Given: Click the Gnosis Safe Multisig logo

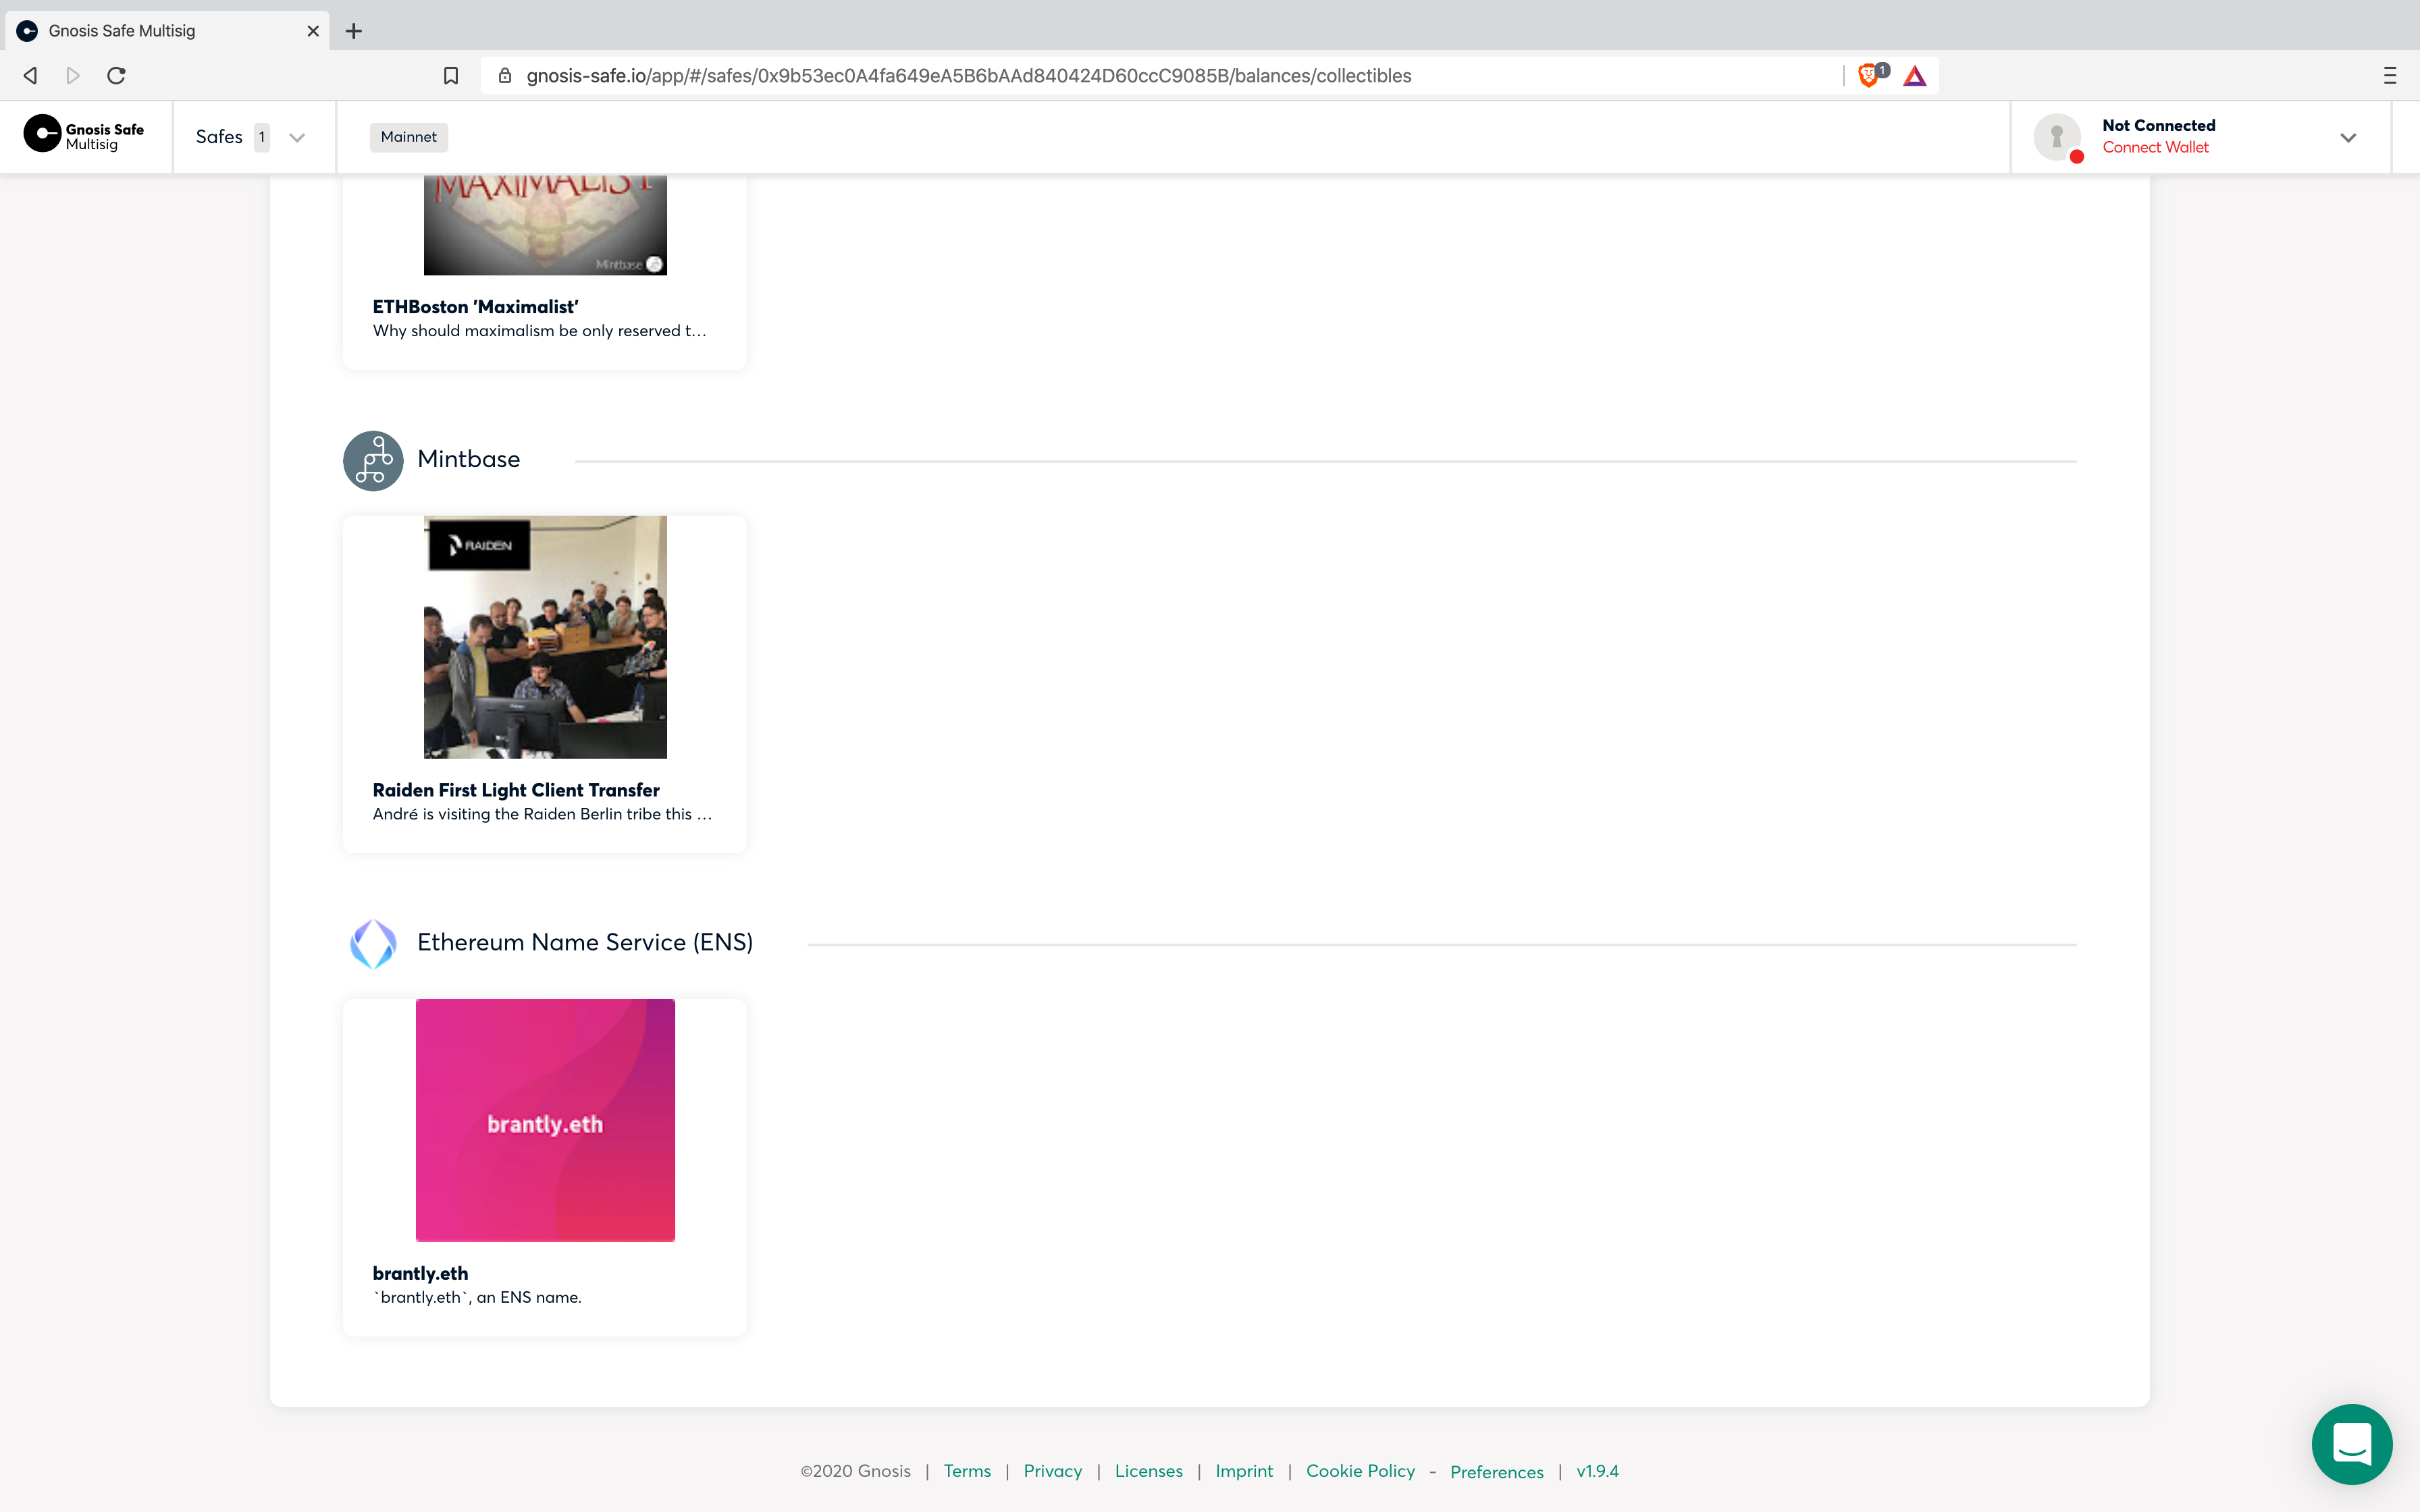Looking at the screenshot, I should pos(84,135).
